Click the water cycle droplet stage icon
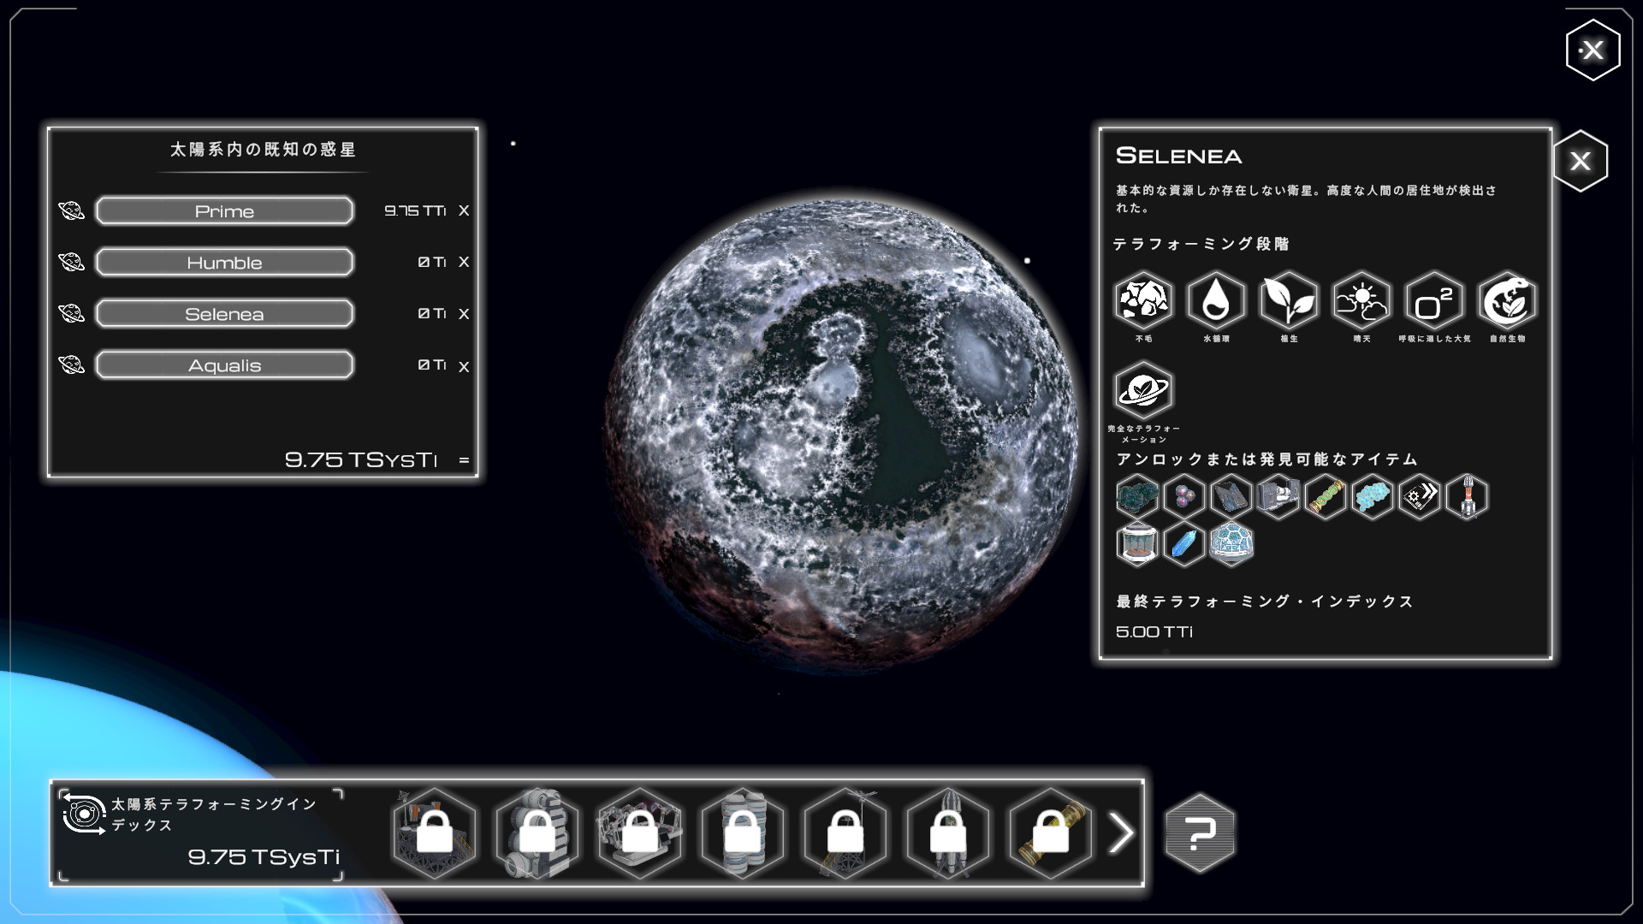1643x924 pixels. [1216, 301]
